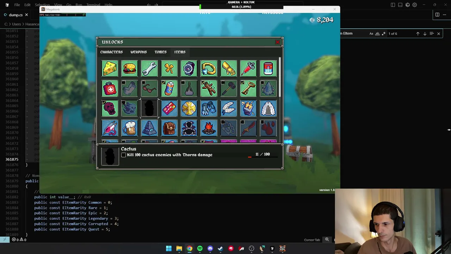The height and width of the screenshot is (254, 451).
Task: Open the Edit menu in editor
Action: pos(27,5)
